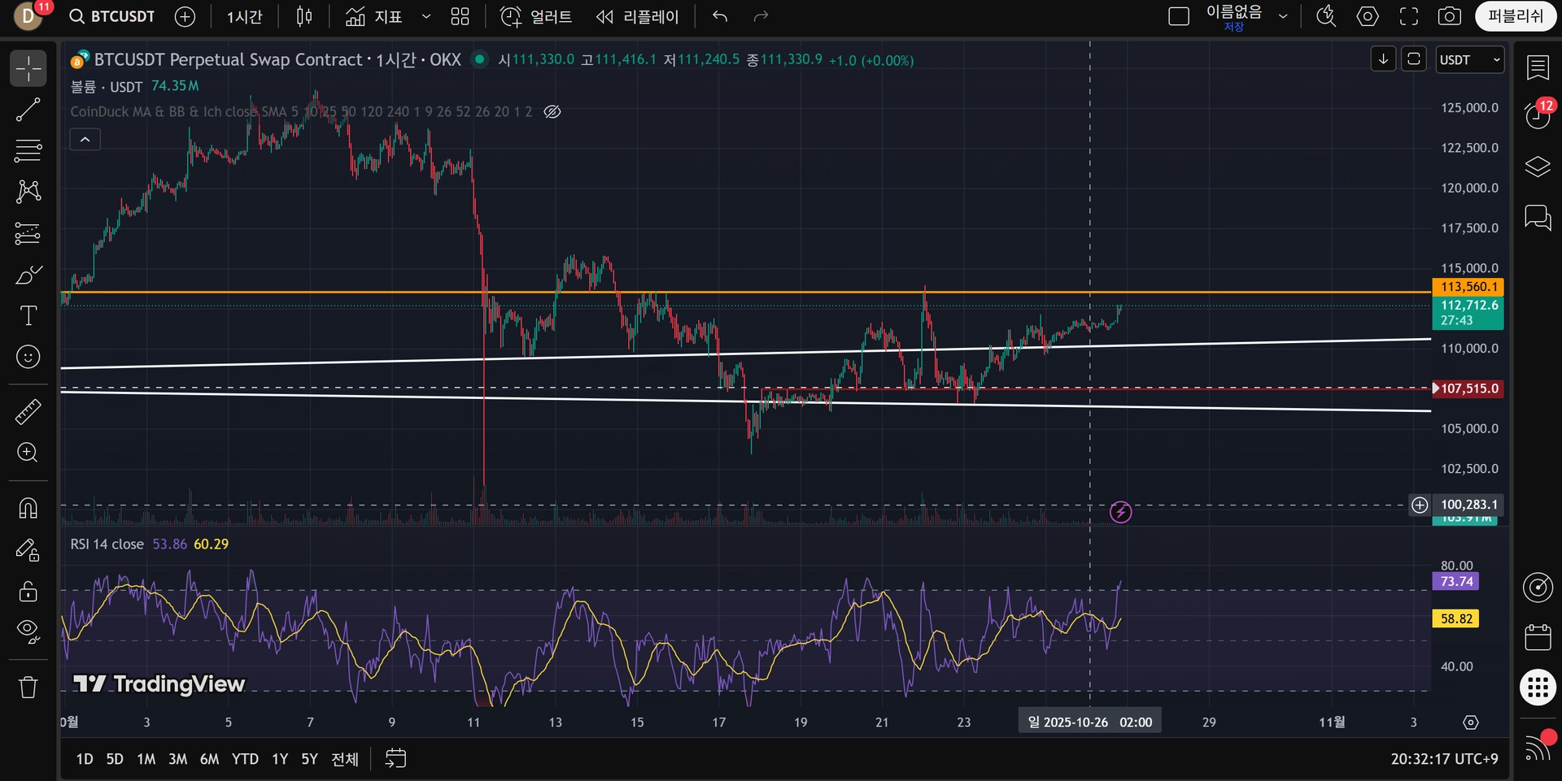Select the YTD time range tab
Viewport: 1562px width, 781px height.
coord(245,759)
